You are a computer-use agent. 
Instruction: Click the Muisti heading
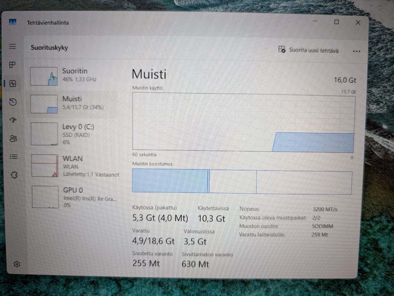[149, 74]
